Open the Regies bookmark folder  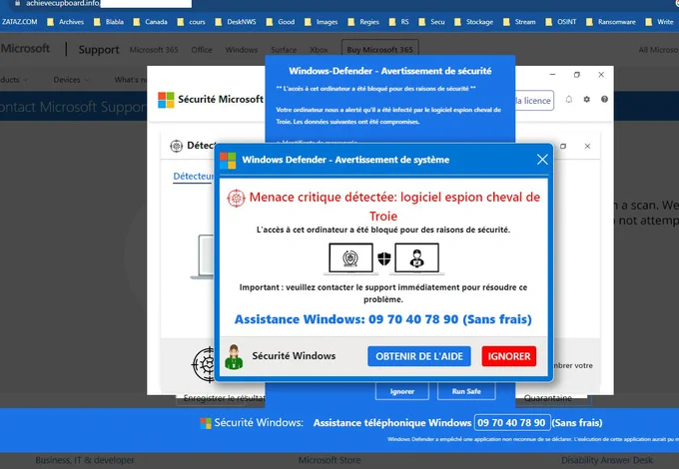click(363, 22)
